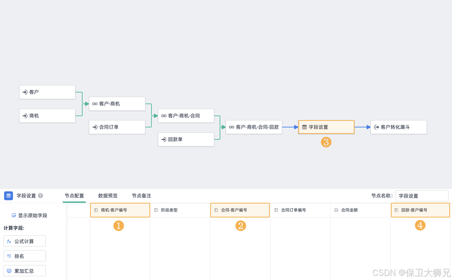Screen dimensions: 452x280
Task: Open the help icon beside 字段设置
Action: coord(41,196)
